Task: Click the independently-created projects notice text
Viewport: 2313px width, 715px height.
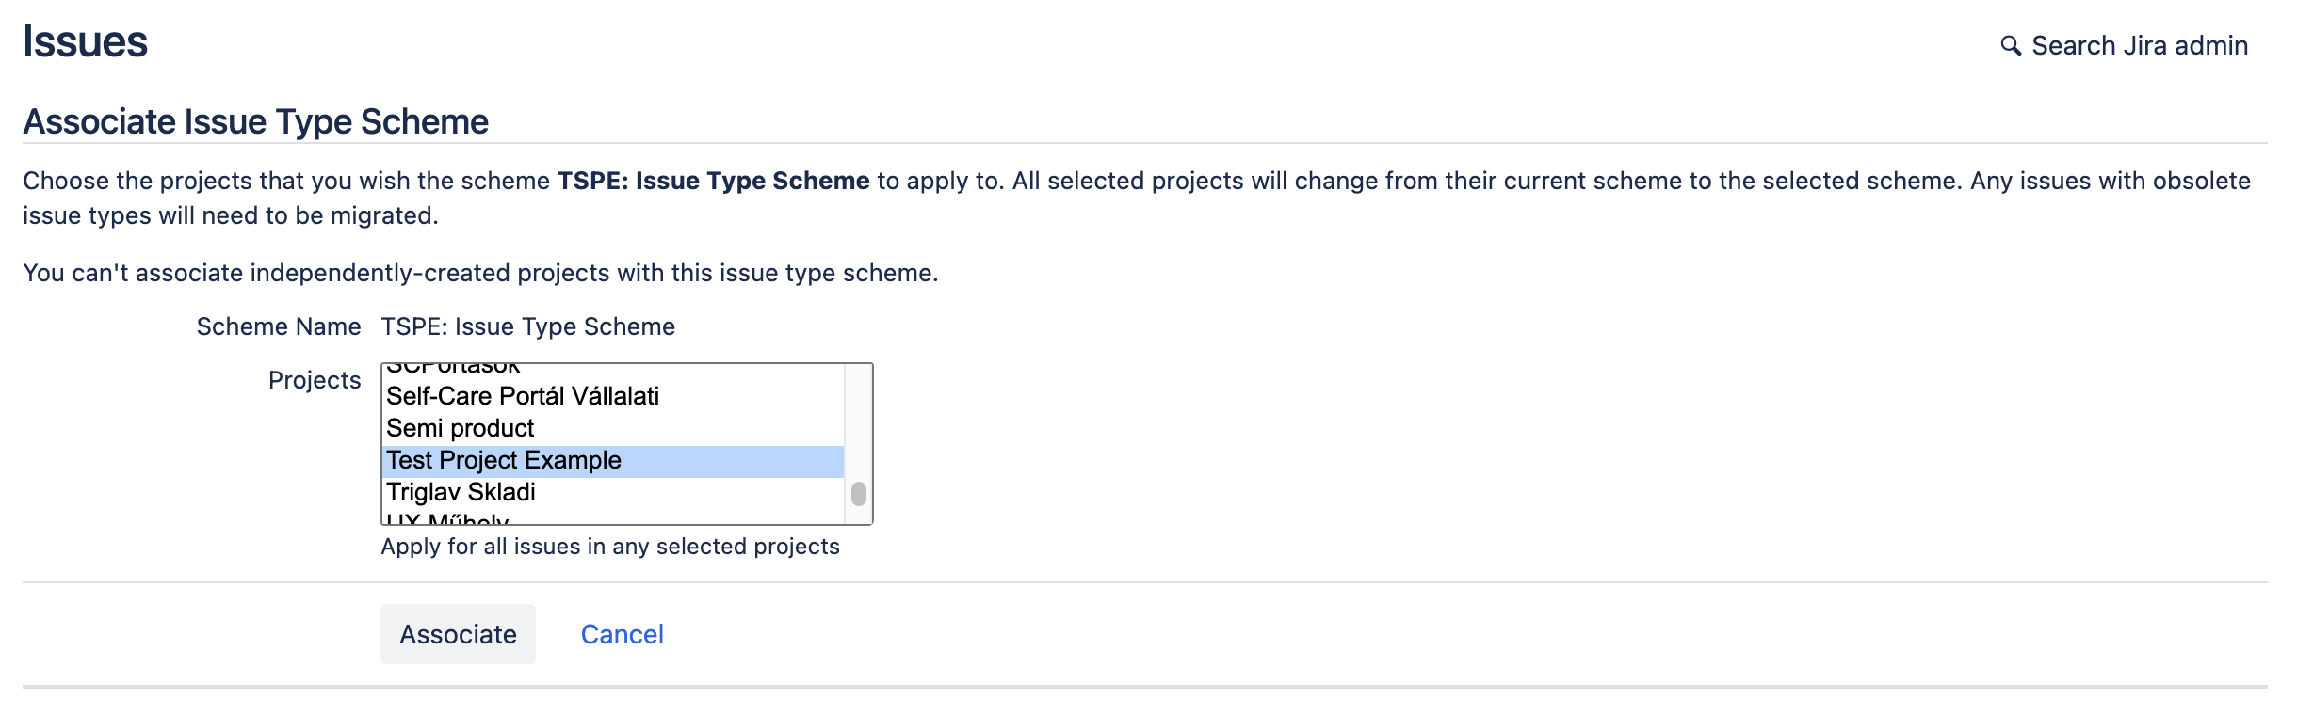Action: (x=480, y=273)
